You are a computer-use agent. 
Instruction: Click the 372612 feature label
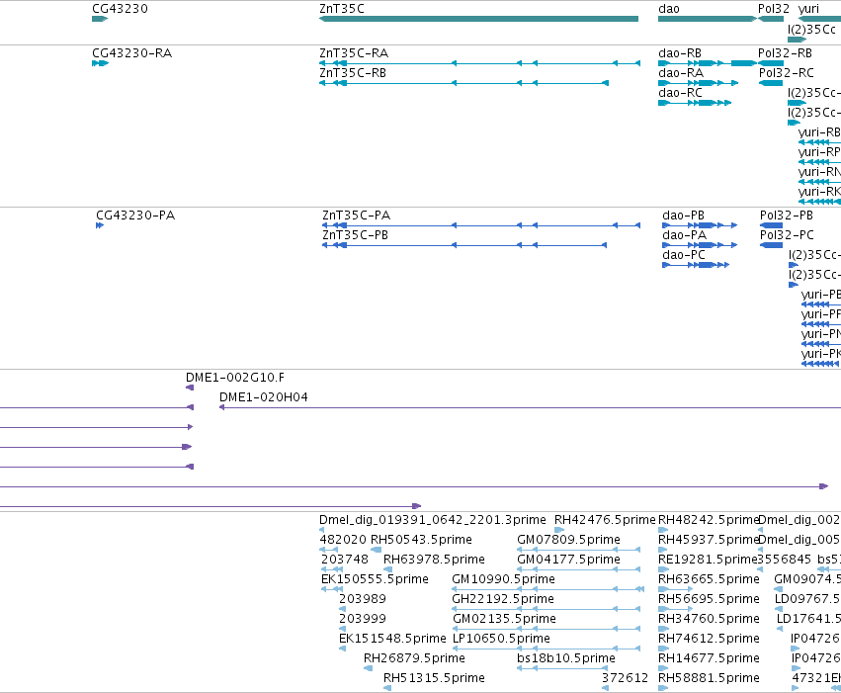point(625,678)
